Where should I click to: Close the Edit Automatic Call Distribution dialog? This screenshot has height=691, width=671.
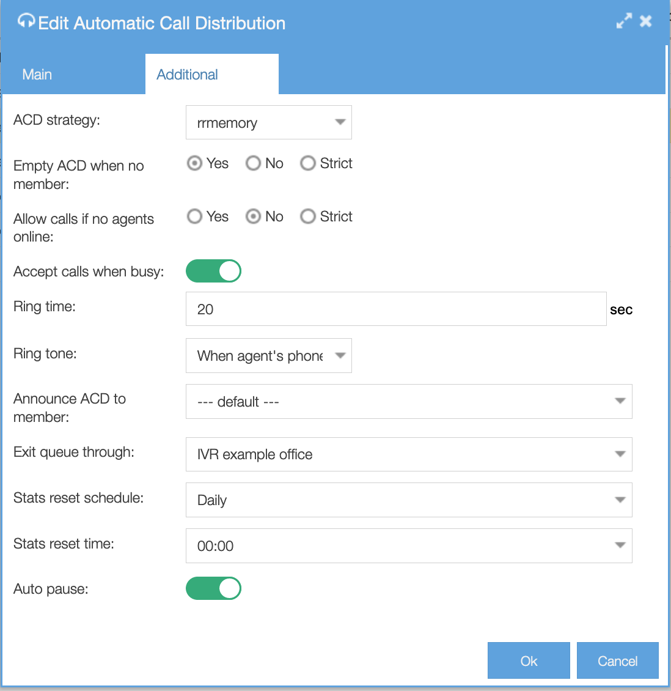(646, 20)
